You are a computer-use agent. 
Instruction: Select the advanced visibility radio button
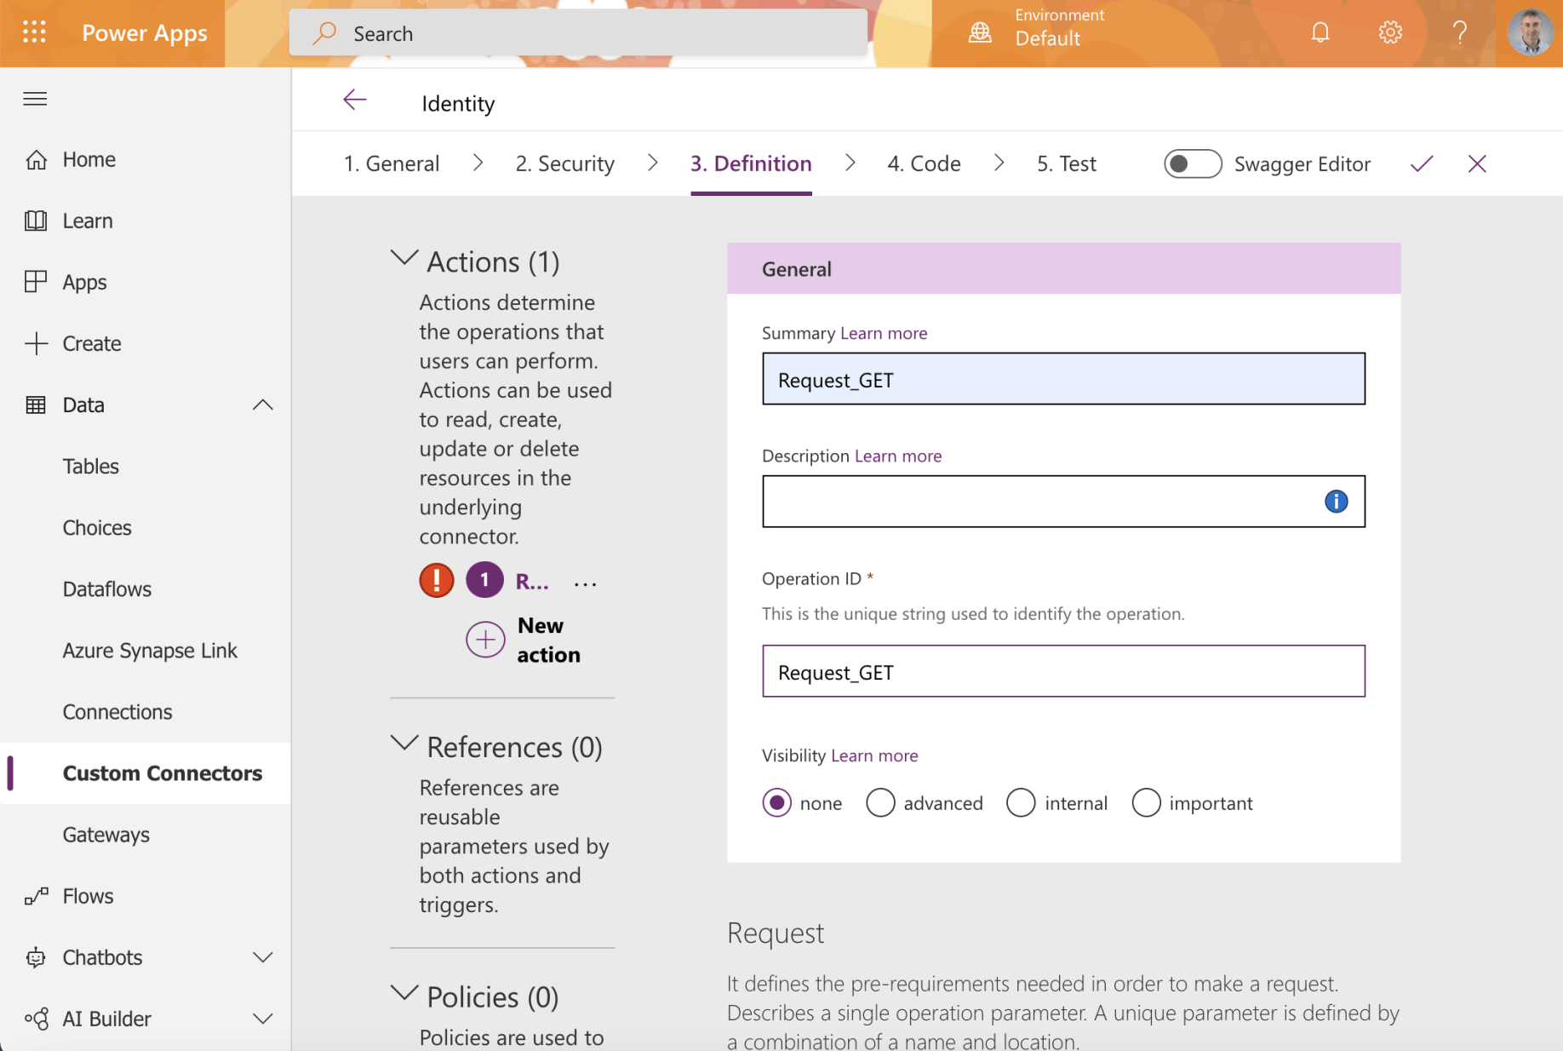[x=880, y=802]
